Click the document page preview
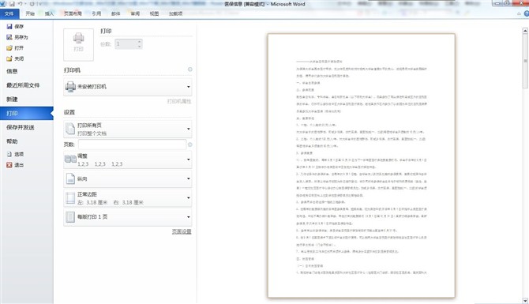Screen dimensions: 529x304 pos(362,166)
